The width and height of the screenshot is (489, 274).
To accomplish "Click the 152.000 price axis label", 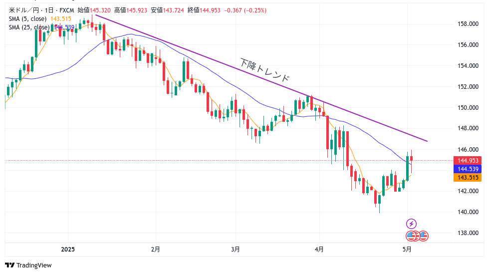I will (468, 87).
